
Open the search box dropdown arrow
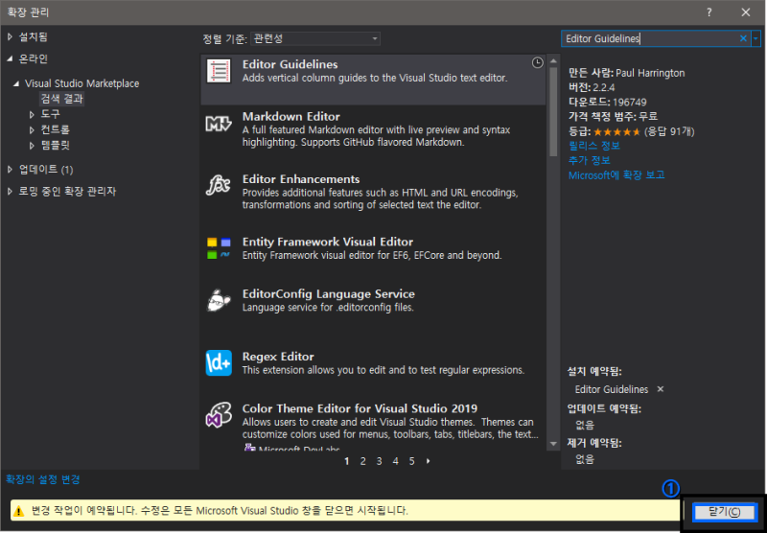pos(755,38)
